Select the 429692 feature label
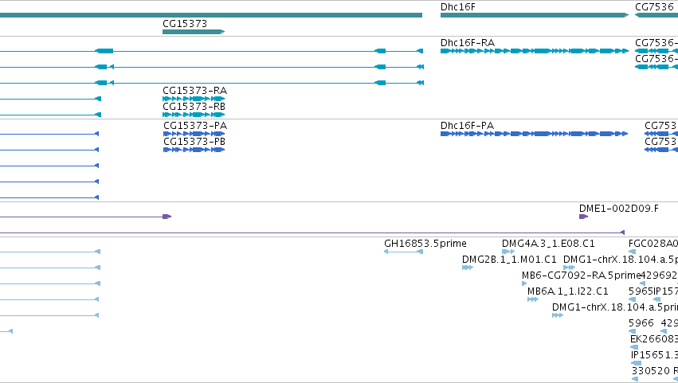Viewport: 678px width, 383px height. point(659,276)
